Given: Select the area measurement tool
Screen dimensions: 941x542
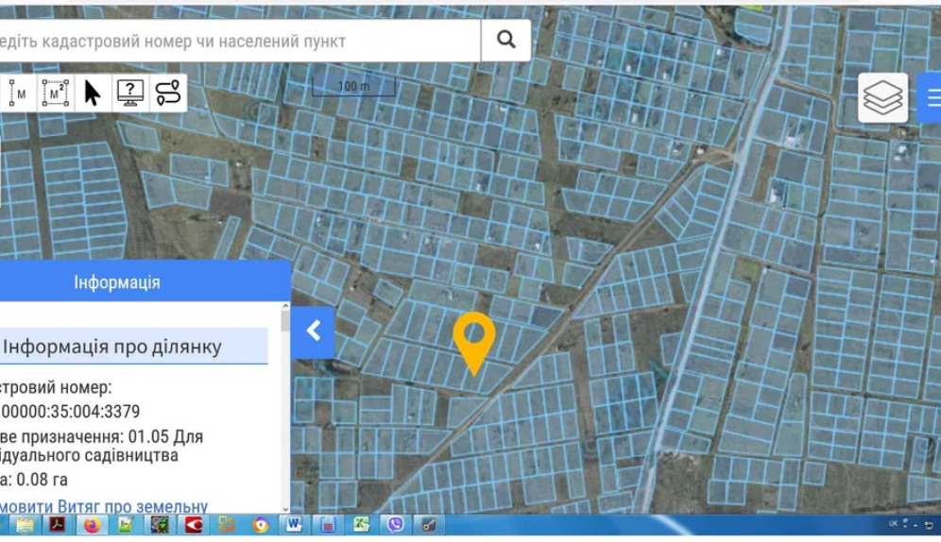Looking at the screenshot, I should [55, 93].
